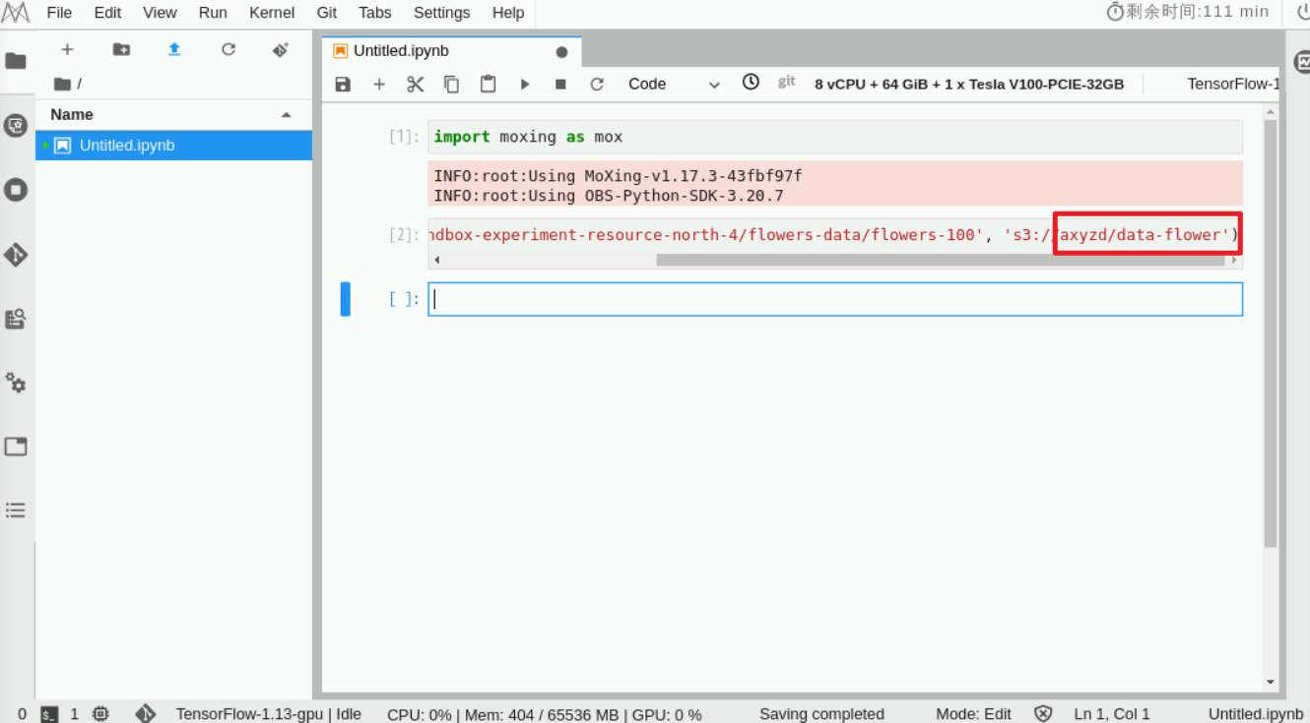
Task: Click Ln 1, Col 1 in status bar
Action: tap(1112, 714)
